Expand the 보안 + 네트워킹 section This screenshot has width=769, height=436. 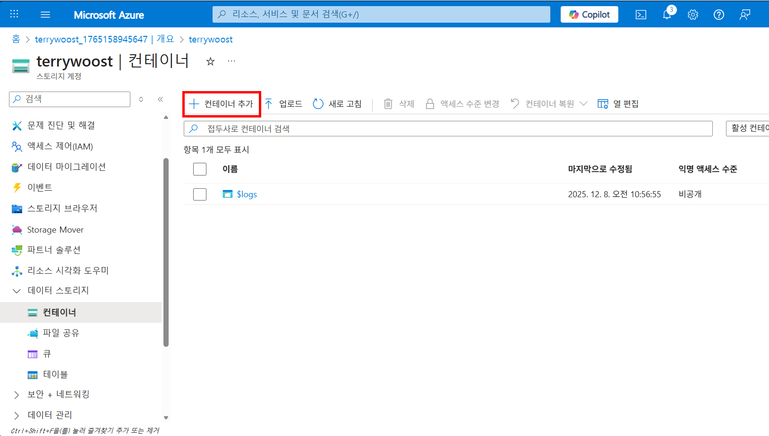click(x=58, y=394)
